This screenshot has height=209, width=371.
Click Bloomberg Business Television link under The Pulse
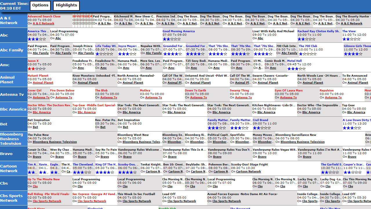pyautogui.click(x=55, y=142)
